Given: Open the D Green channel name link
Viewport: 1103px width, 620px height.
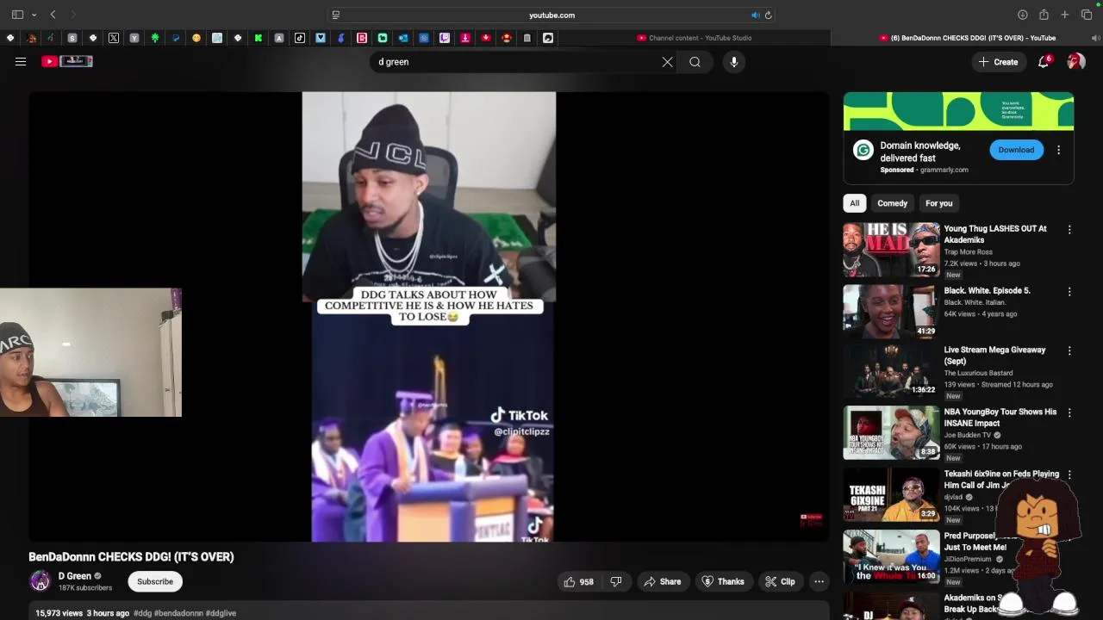Looking at the screenshot, I should tap(74, 576).
